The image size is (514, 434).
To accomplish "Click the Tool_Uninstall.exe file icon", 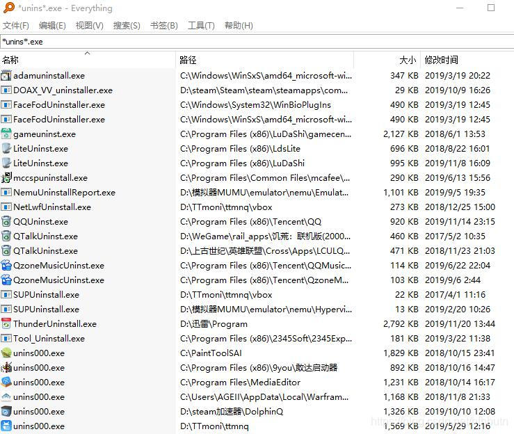I will coord(6,338).
